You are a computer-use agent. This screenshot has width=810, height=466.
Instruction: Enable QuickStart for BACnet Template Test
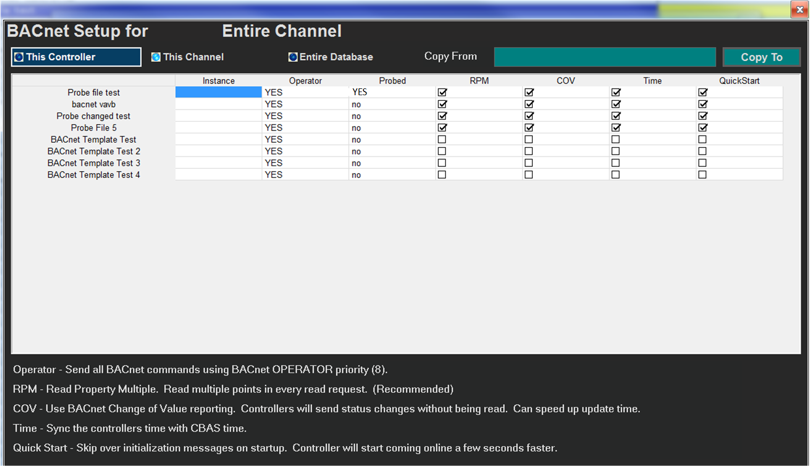coord(702,140)
